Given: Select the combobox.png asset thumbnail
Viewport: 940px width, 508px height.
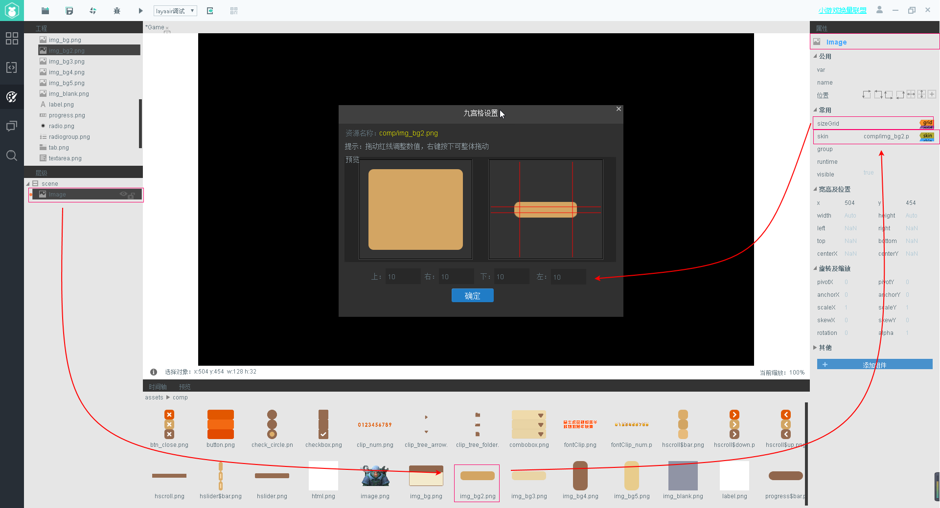Looking at the screenshot, I should tap(529, 429).
